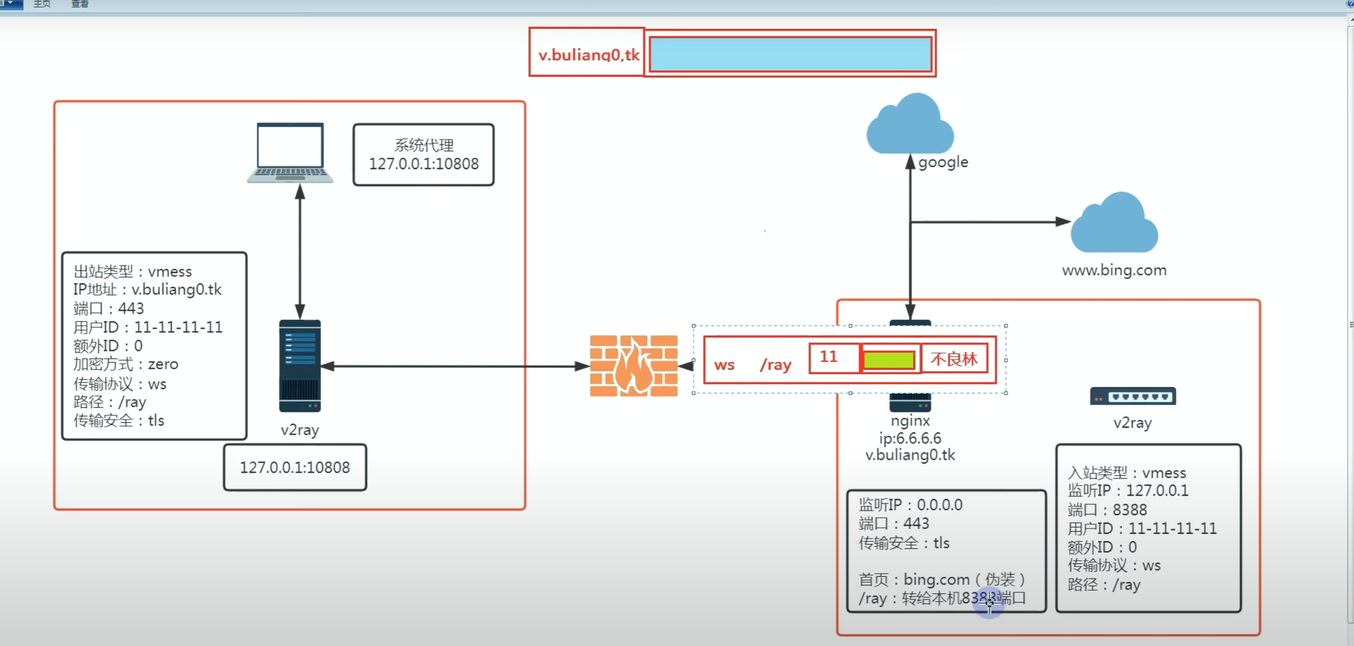This screenshot has width=1354, height=646.
Task: Click the light blue rectangle at top
Action: point(791,54)
